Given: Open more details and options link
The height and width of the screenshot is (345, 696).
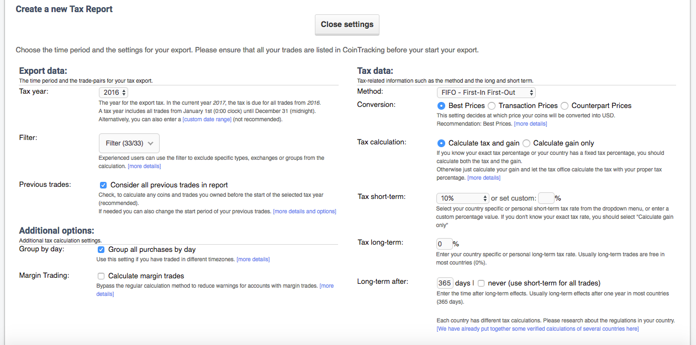Looking at the screenshot, I should (x=304, y=212).
